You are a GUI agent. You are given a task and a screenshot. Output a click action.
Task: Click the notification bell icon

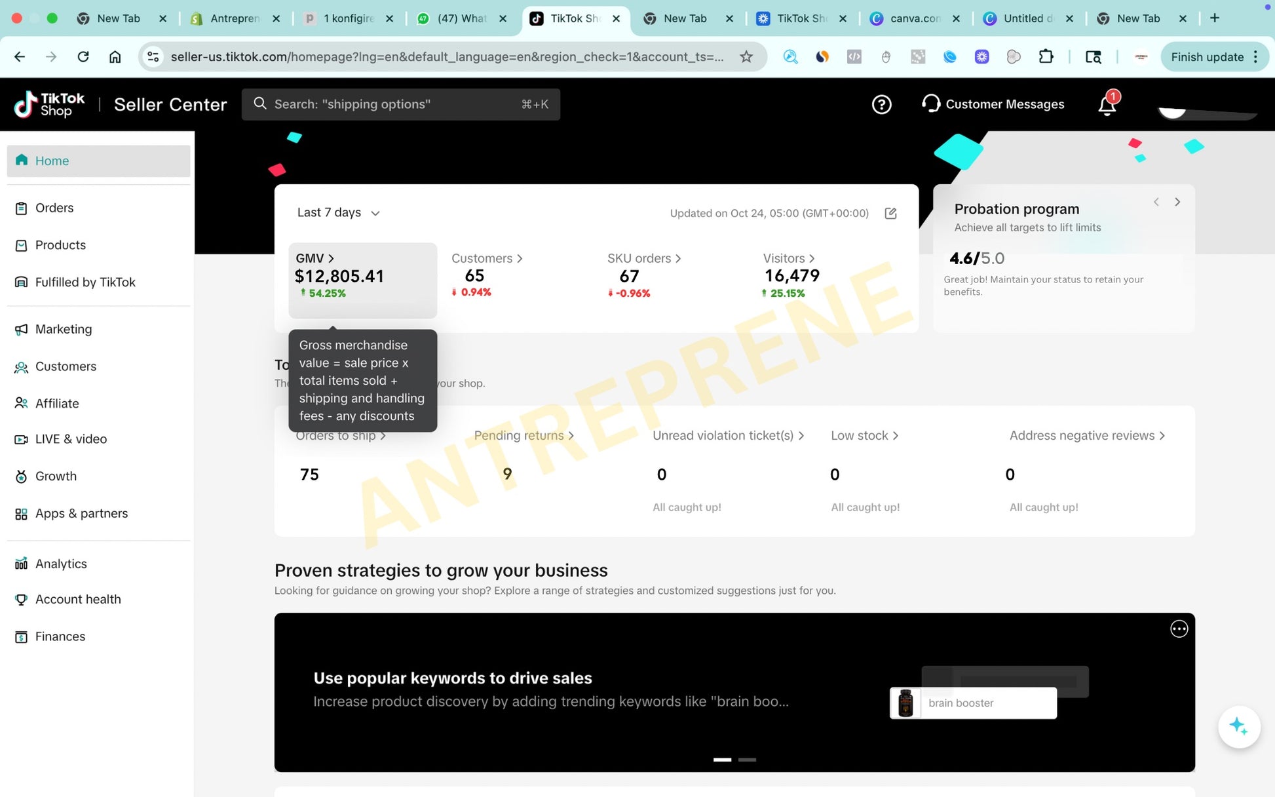point(1107,105)
